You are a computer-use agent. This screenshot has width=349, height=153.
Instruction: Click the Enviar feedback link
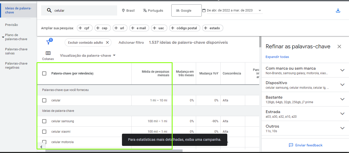click(306, 145)
